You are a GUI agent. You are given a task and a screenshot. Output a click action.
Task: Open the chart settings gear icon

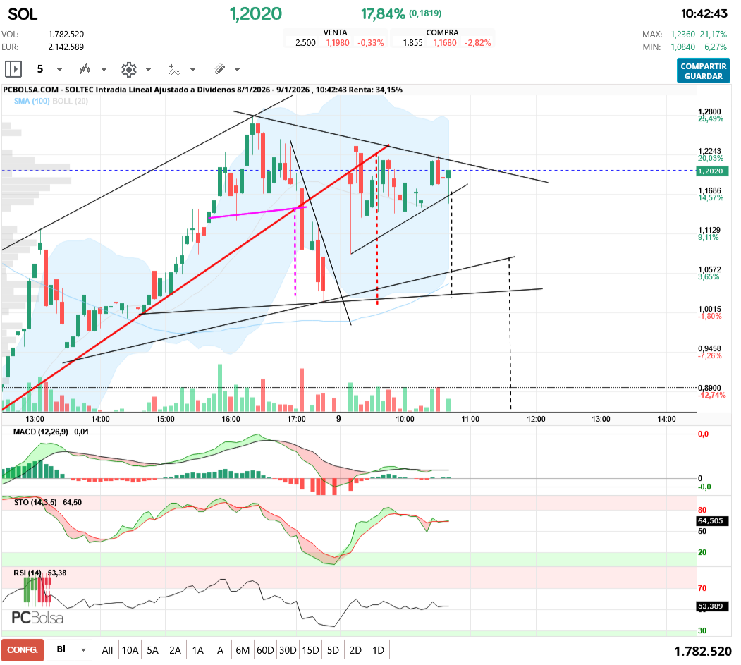[x=128, y=69]
